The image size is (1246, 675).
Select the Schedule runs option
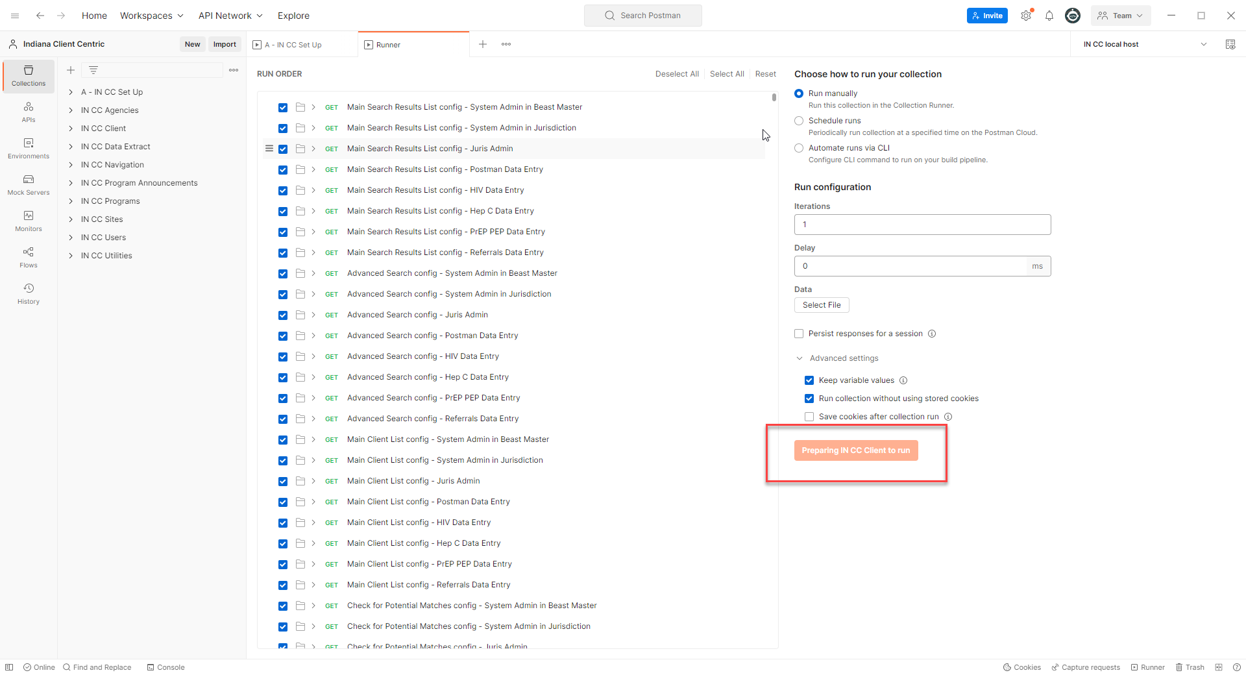798,120
